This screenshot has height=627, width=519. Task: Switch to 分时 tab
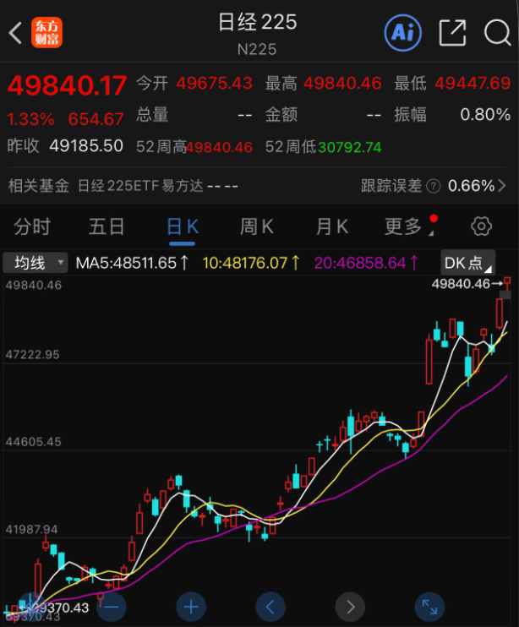(x=32, y=226)
